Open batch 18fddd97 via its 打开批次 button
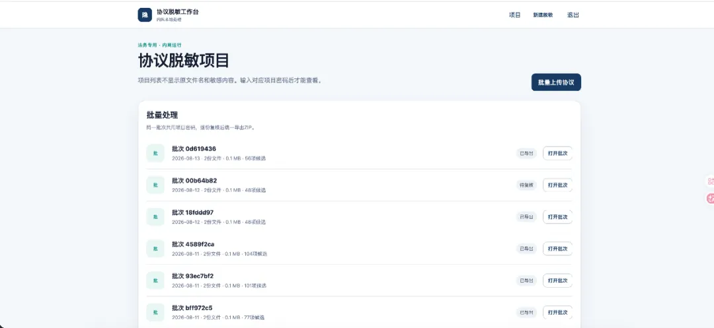Screen dimensions: 714x328 click(x=557, y=216)
